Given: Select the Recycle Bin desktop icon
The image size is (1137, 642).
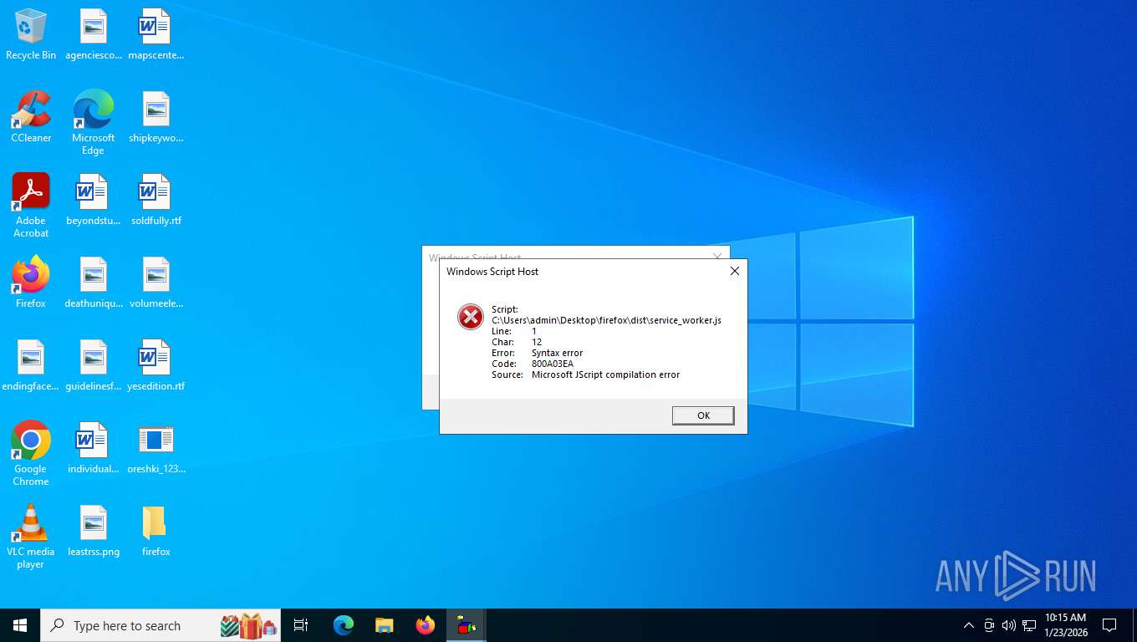Looking at the screenshot, I should coord(31,35).
